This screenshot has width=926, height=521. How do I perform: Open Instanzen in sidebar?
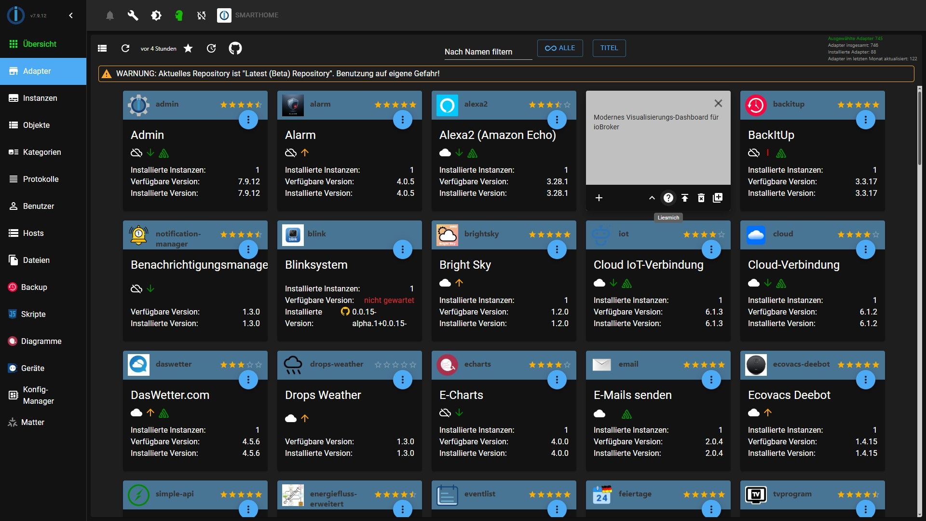(x=43, y=98)
